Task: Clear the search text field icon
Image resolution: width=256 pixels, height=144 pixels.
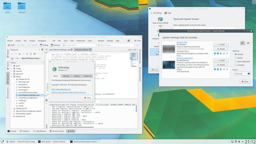Action: pyautogui.click(x=248, y=74)
